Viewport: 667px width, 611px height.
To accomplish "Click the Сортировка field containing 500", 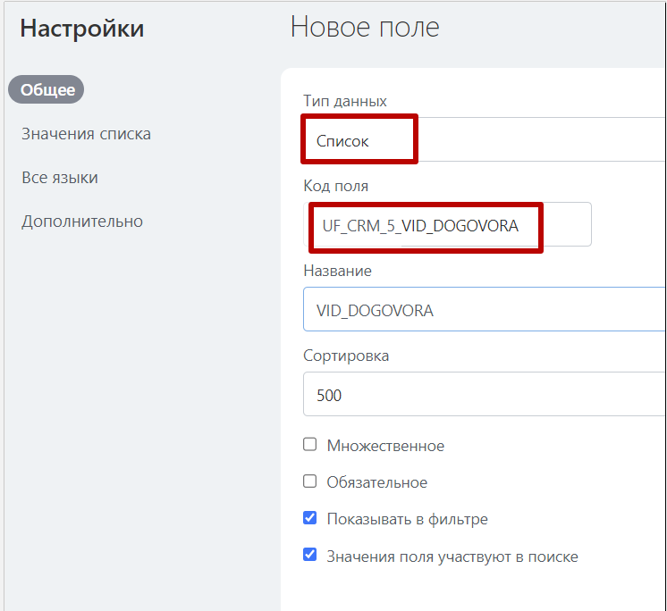I will point(483,395).
